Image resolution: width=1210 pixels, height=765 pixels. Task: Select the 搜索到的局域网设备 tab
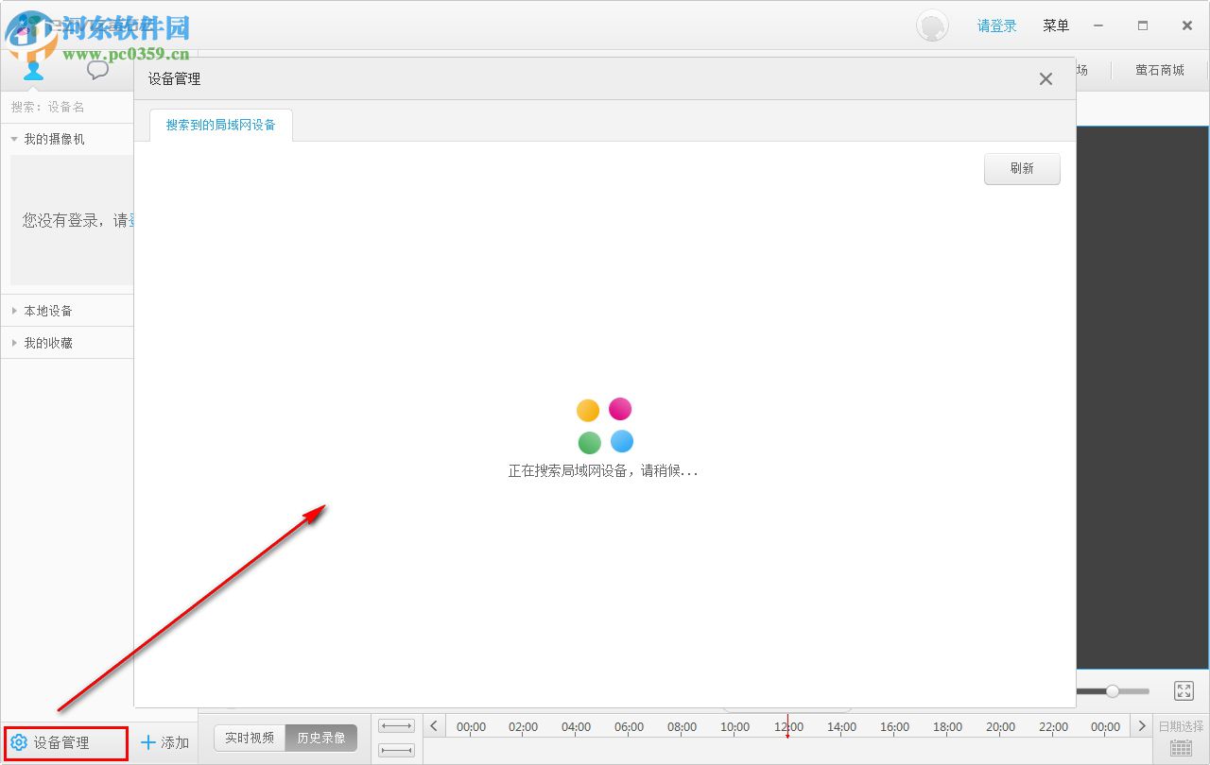pos(221,125)
